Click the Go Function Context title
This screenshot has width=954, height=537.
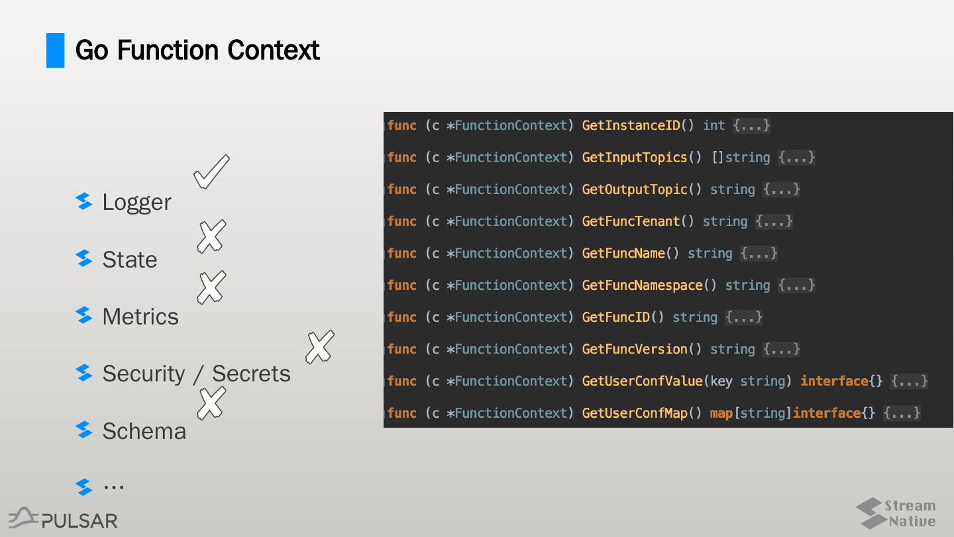click(197, 50)
